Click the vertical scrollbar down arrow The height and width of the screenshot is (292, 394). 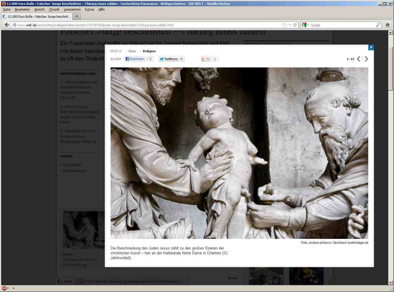(391, 282)
